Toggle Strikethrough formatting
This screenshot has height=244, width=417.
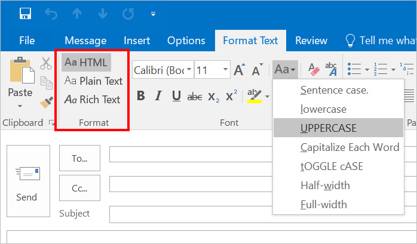(195, 96)
